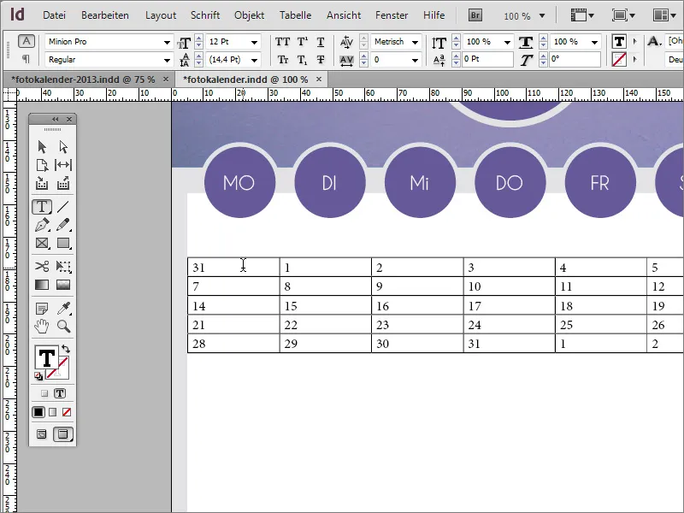The height and width of the screenshot is (513, 684).
Task: Switch to fotokalender-2013.indd tab
Action: 83,80
